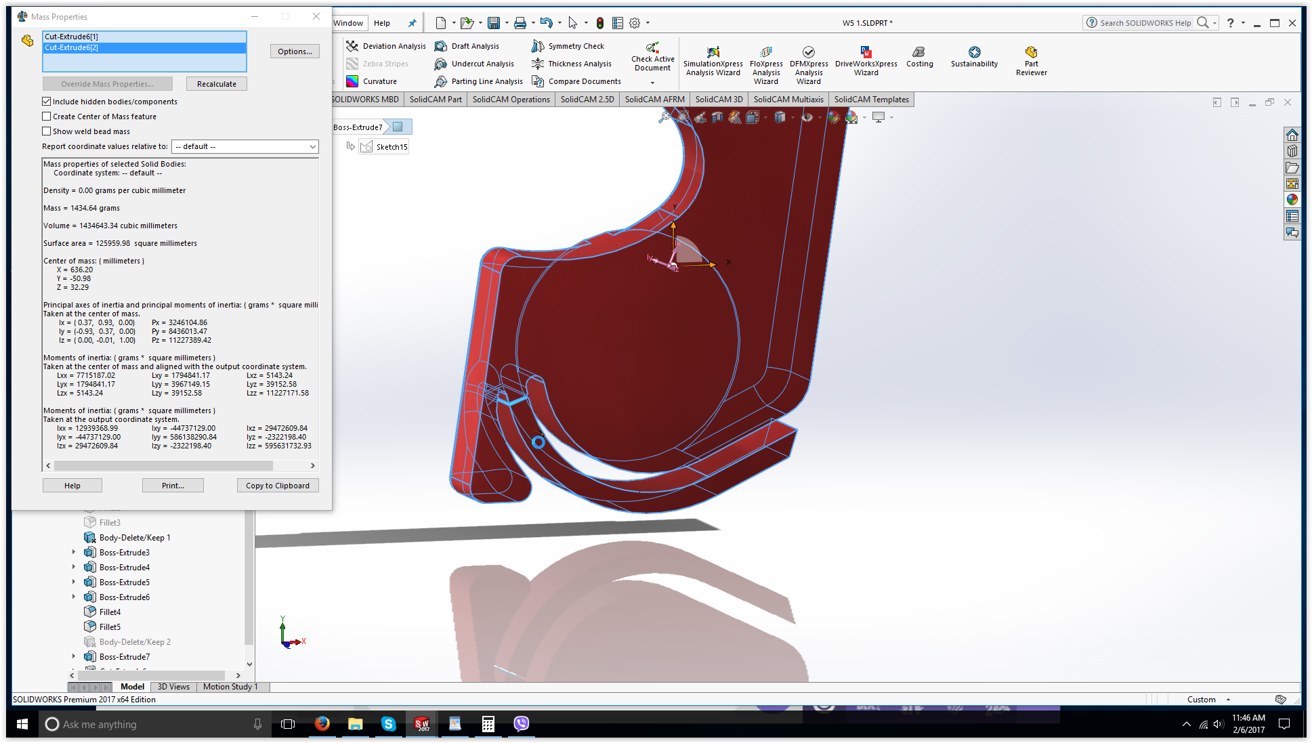The image size is (1312, 743).
Task: Switch to 3D Views tab
Action: coord(173,687)
